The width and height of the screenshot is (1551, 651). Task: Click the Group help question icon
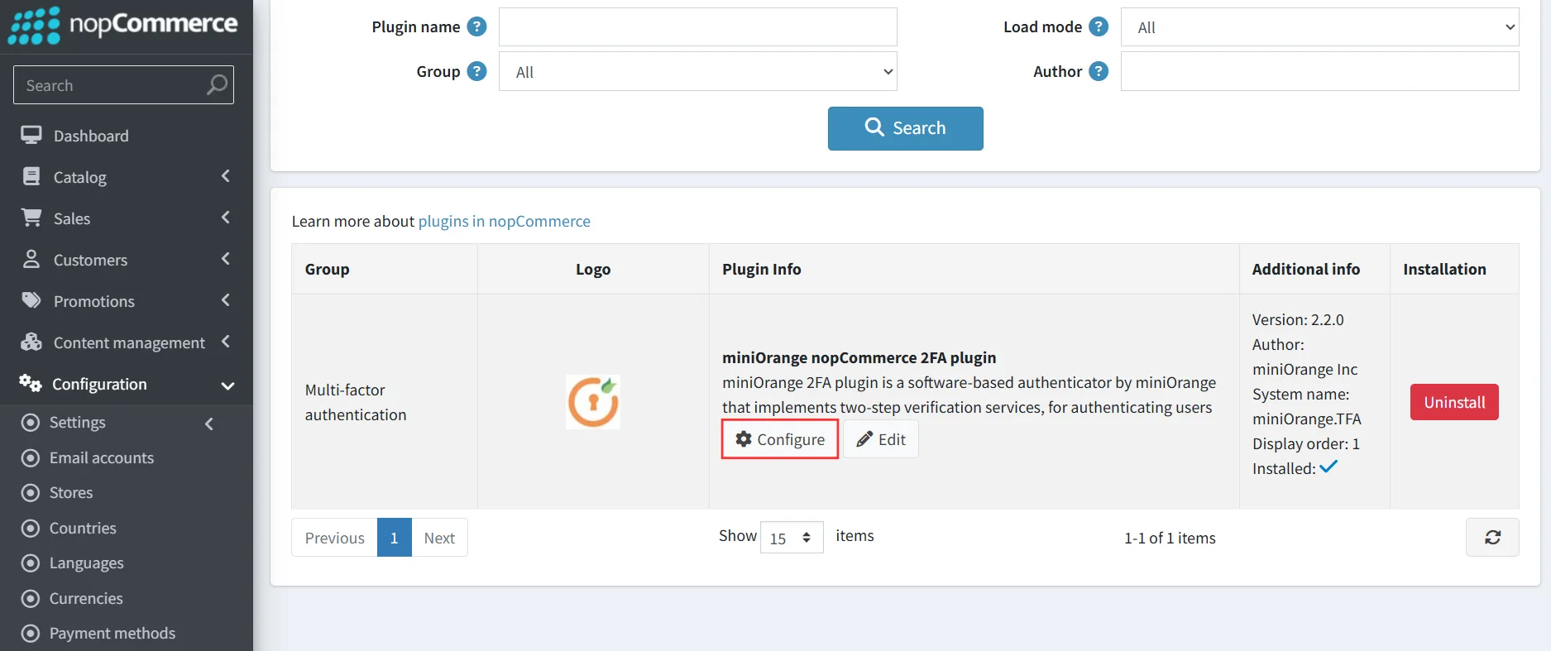click(x=476, y=71)
